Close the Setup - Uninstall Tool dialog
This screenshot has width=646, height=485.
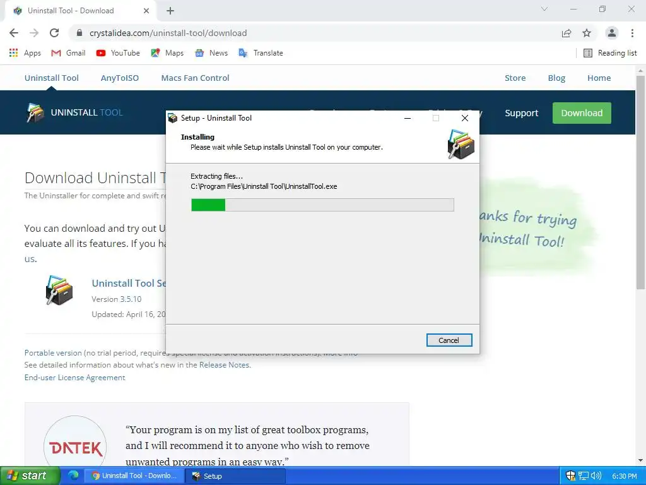coord(465,118)
